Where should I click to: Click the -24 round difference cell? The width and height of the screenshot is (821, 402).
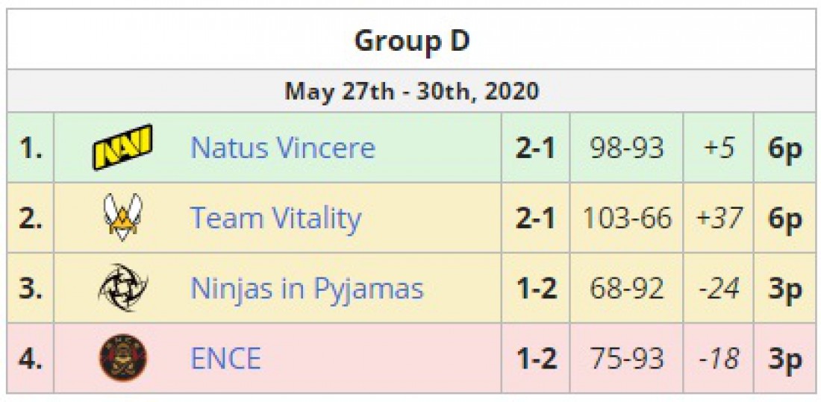[718, 289]
